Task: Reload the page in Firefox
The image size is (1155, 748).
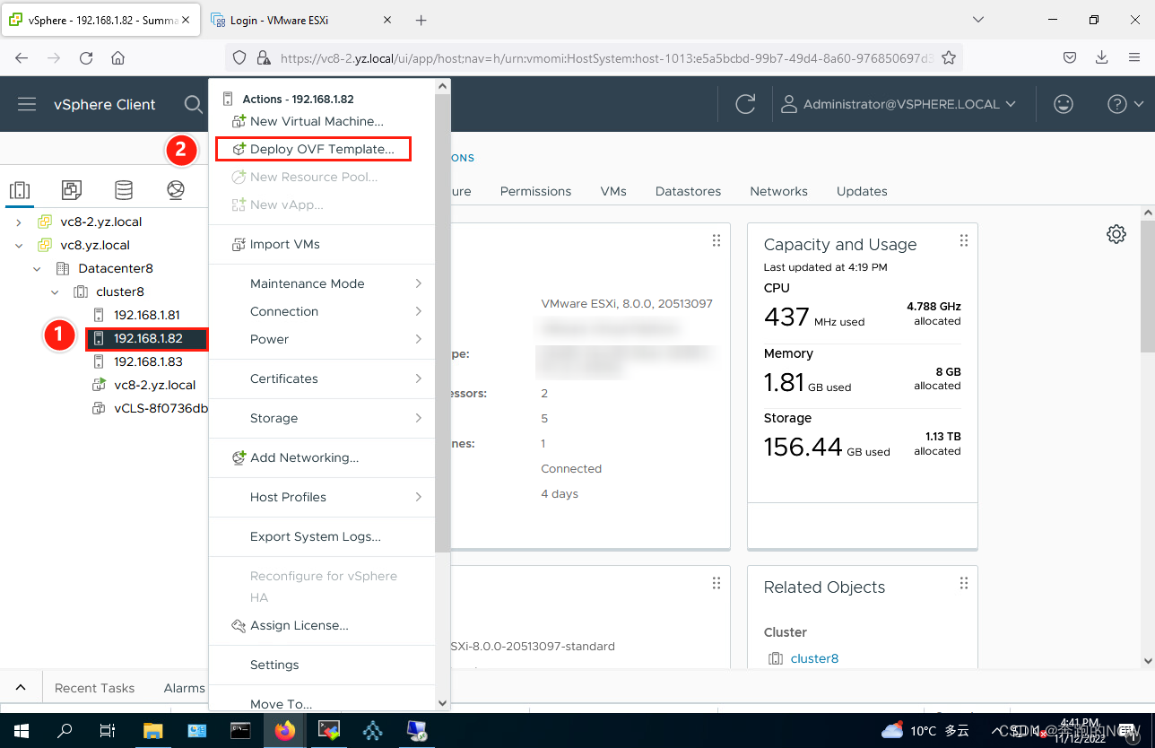Action: coord(86,57)
